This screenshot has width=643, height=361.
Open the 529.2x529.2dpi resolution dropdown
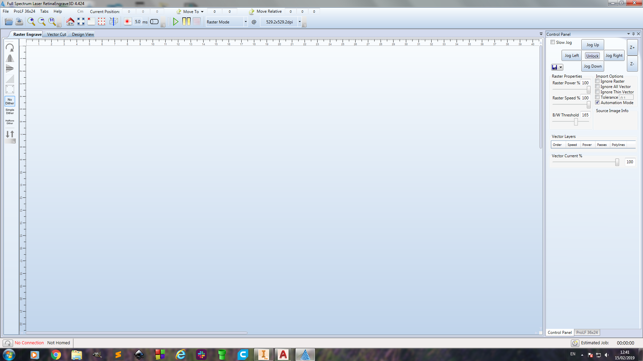coord(300,22)
